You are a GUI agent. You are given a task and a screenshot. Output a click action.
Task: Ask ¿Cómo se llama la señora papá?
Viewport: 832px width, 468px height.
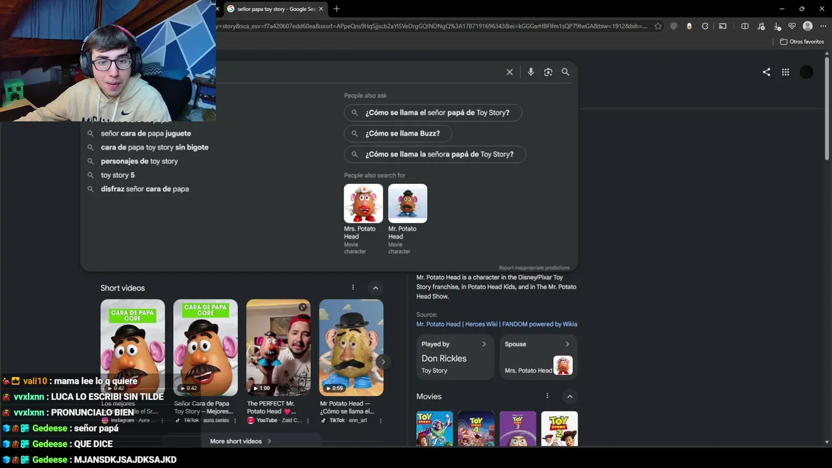pos(435,154)
